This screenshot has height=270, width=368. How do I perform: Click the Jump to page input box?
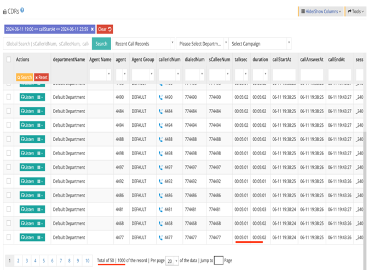pyautogui.click(x=218, y=261)
